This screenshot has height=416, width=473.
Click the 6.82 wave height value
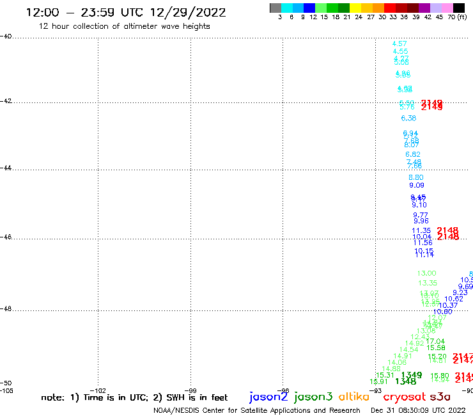pyautogui.click(x=413, y=154)
